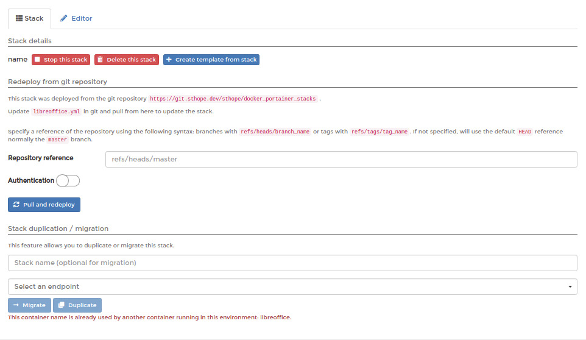Enable the Authentication toggle switch
Image resolution: width=586 pixels, height=340 pixels.
[x=68, y=181]
